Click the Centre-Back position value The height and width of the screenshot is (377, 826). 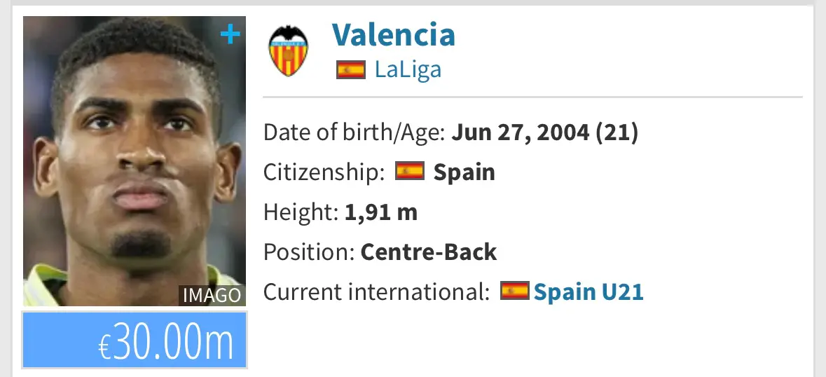[x=428, y=252]
